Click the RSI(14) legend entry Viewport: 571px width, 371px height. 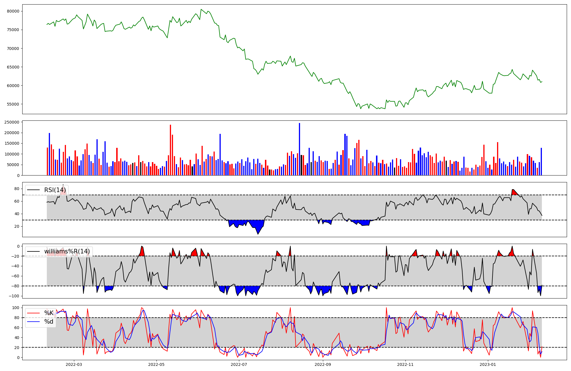[x=55, y=190]
